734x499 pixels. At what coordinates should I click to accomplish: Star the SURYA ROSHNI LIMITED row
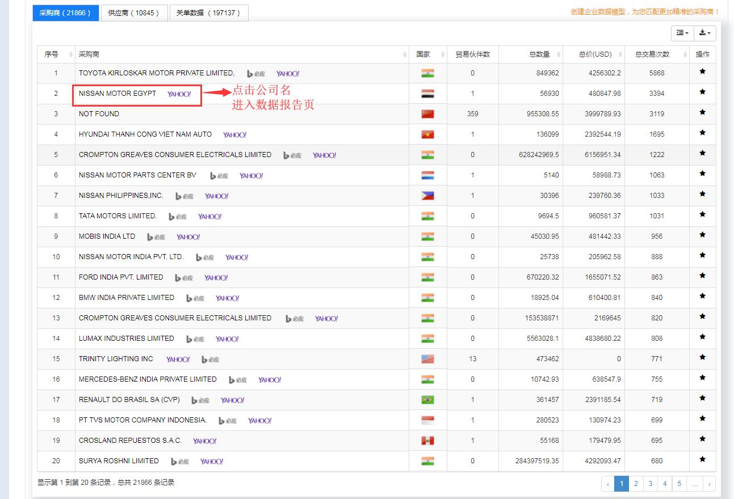(x=702, y=459)
